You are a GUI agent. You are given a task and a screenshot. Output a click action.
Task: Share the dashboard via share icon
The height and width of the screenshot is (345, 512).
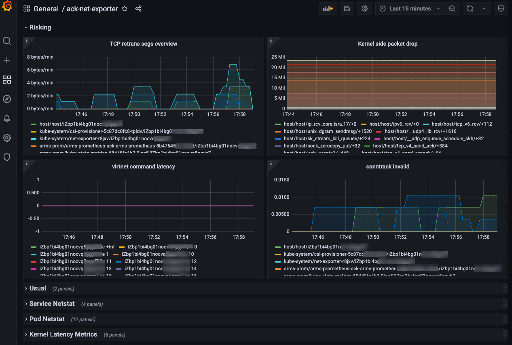click(138, 8)
